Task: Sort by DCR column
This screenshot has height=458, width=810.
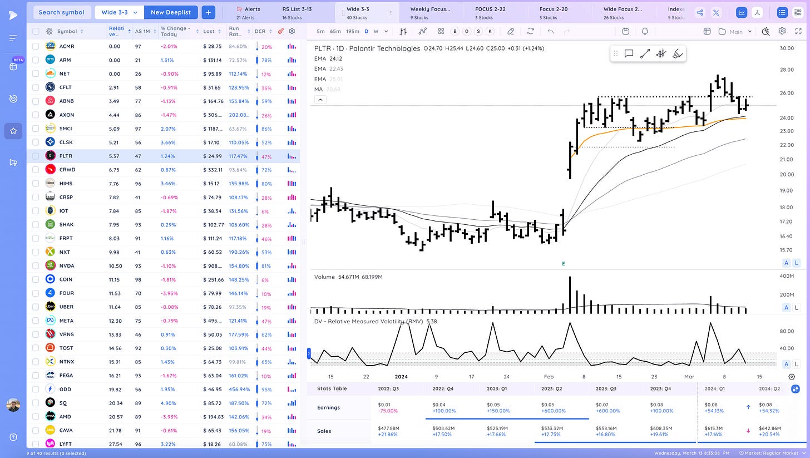Action: 262,32
